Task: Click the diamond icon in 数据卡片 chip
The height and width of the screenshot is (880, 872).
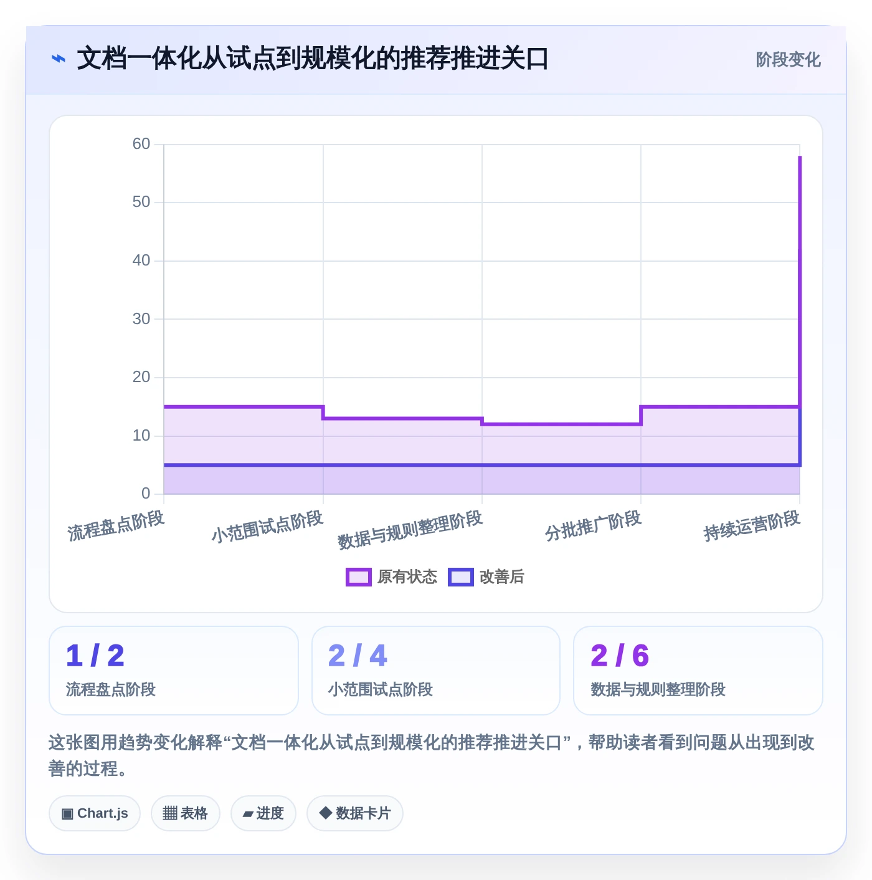Action: tap(325, 813)
